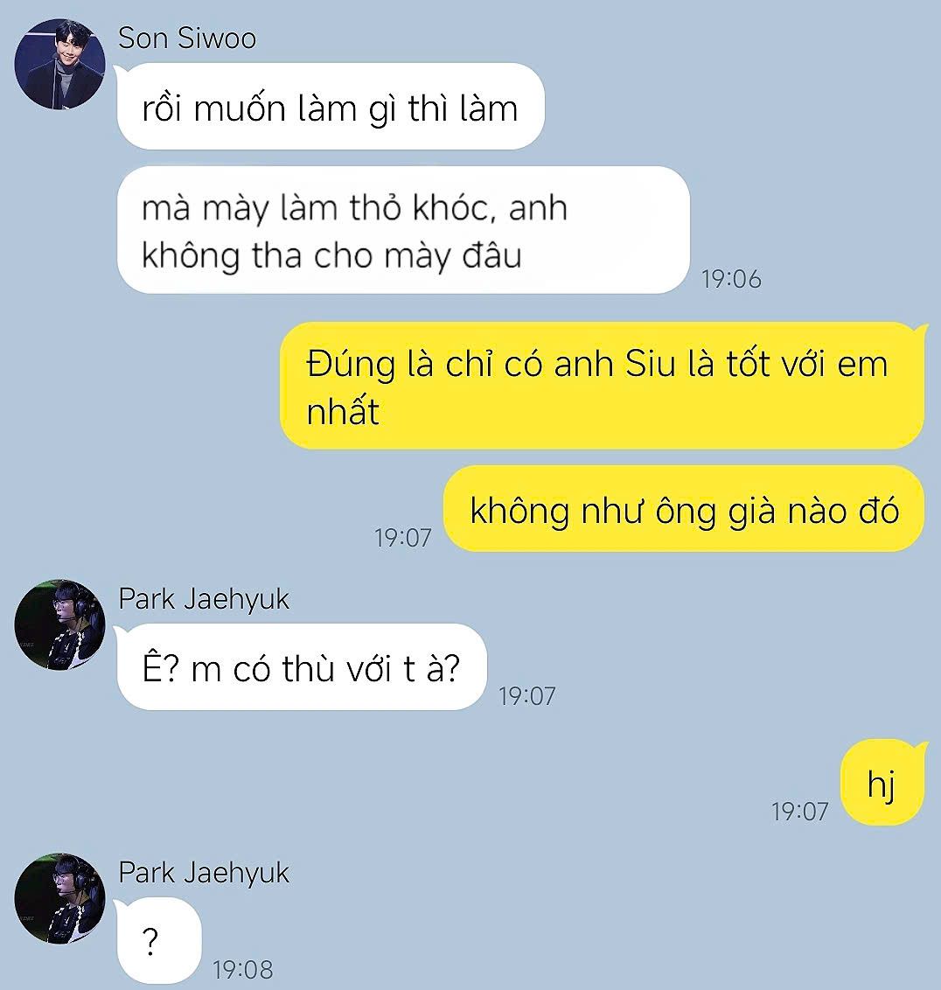Click the 19:07 timestamp next to "hj"
Image resolution: width=941 pixels, height=990 pixels.
pos(799,812)
